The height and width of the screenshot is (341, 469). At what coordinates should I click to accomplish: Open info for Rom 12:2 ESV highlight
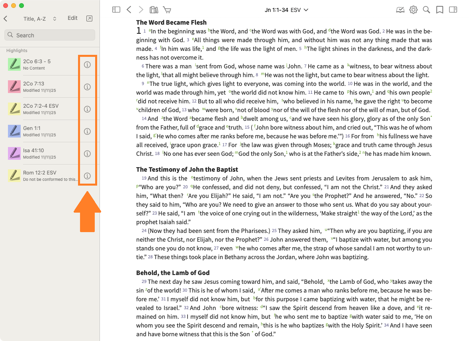tap(87, 176)
